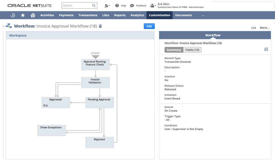The image size is (275, 162).
Task: Click the pop-out icon in Workflow panel
Action: [266, 49]
